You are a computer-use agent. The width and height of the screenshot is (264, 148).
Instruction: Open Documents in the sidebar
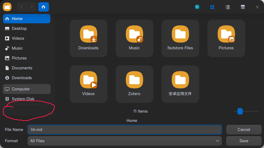point(27,68)
